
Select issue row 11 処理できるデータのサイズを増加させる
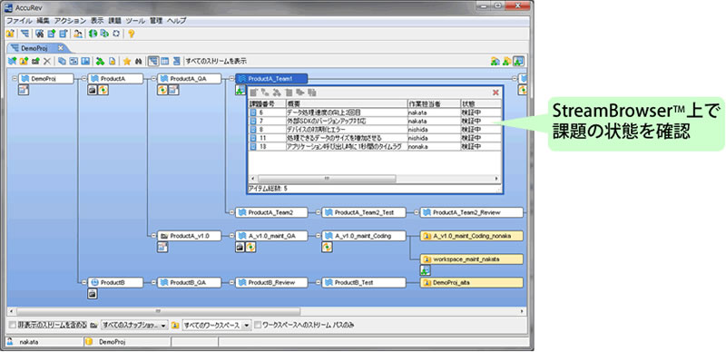point(375,138)
